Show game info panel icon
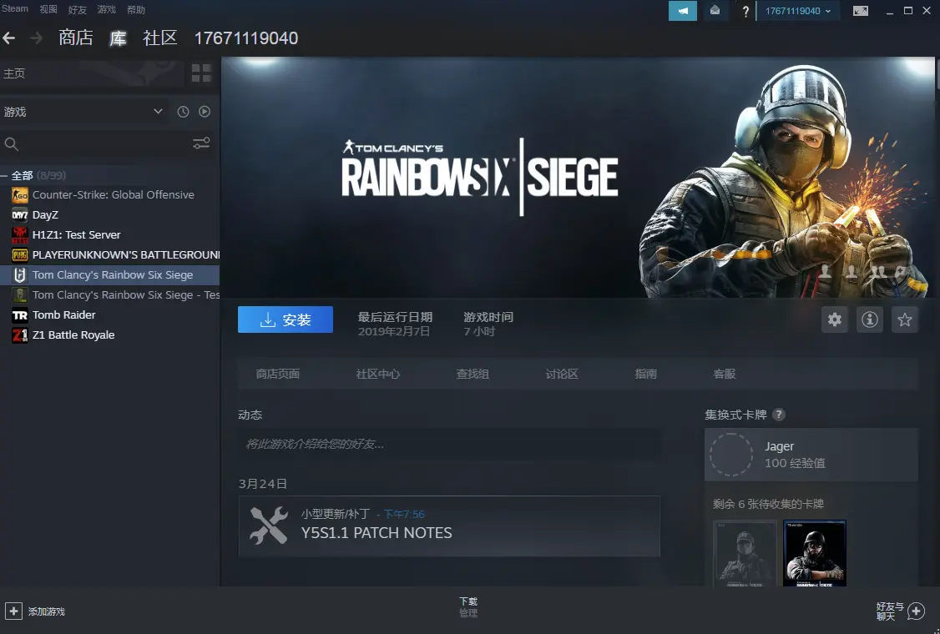 click(870, 320)
